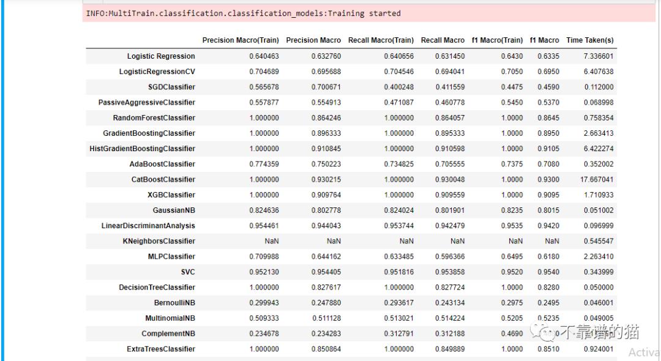Click LogisticRegressionCV f1 train value 0.7050
Screen dimensions: 661x361
(x=512, y=72)
